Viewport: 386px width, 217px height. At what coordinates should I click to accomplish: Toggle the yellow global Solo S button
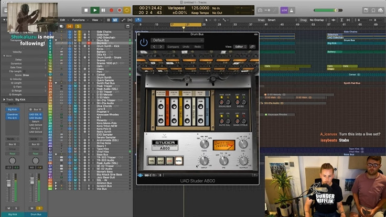coord(78,26)
